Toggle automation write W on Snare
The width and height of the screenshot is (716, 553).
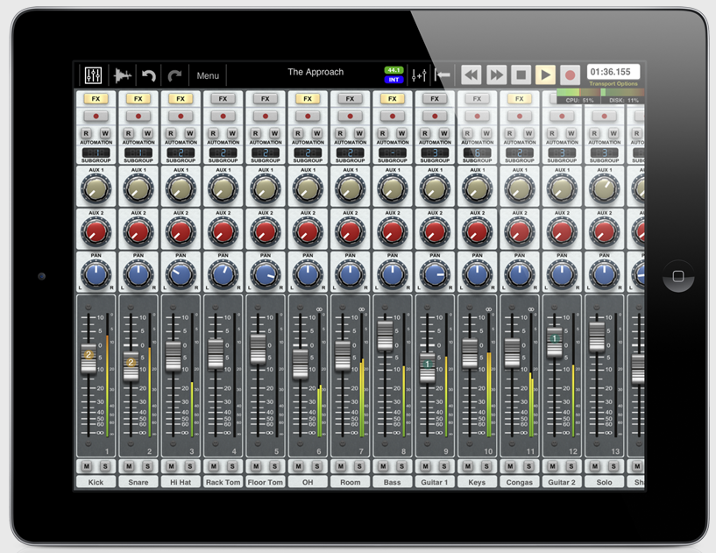coord(147,133)
